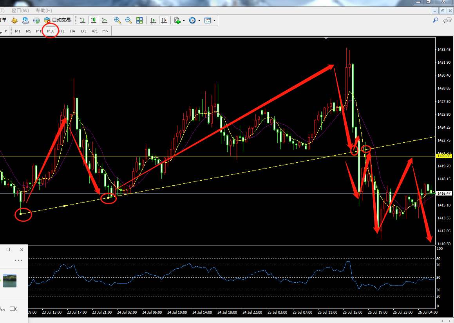Switch chart to candlestick type

coord(94,20)
